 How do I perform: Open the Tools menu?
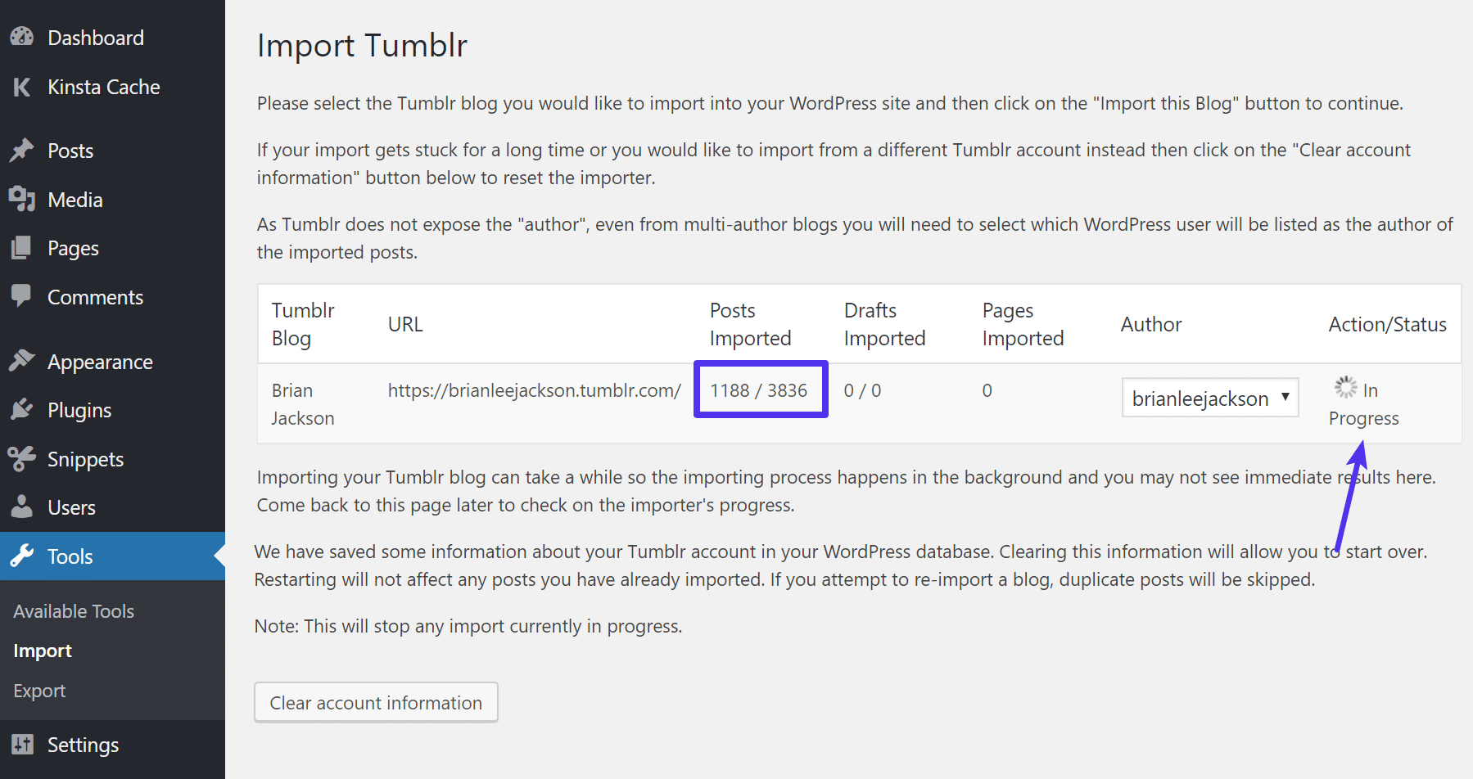70,556
